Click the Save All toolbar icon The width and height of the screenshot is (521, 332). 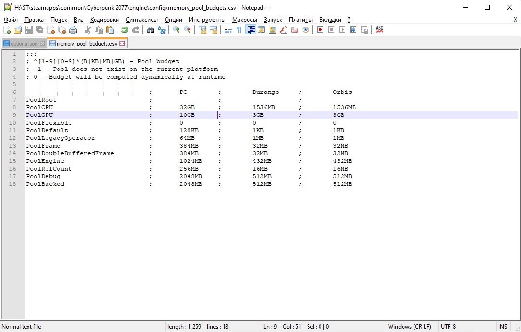tap(40, 30)
